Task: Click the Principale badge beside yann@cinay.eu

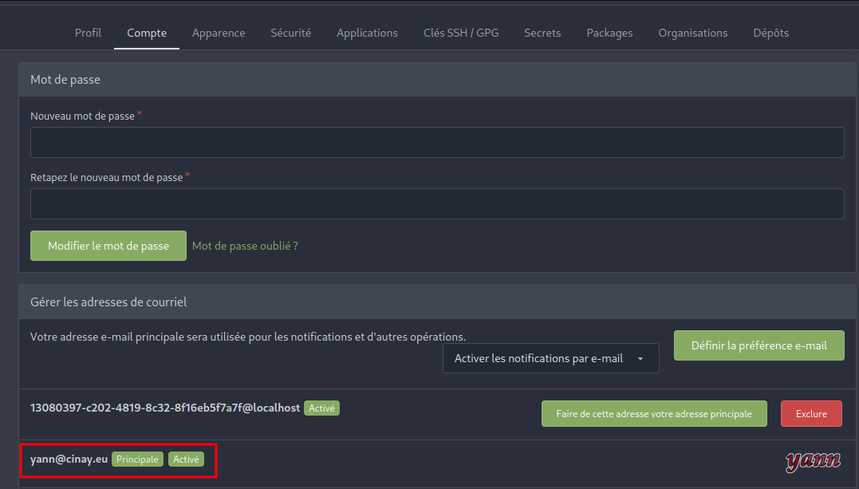Action: (138, 459)
